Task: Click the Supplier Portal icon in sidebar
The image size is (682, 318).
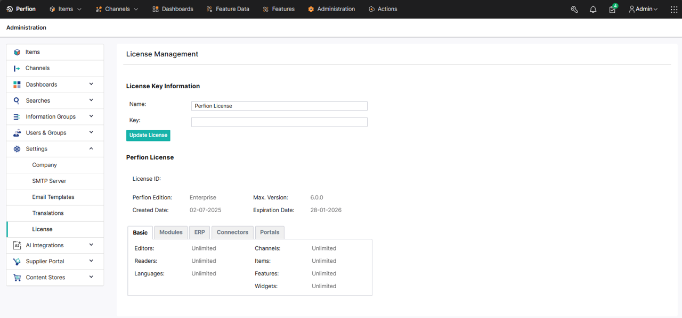Action: tap(17, 262)
